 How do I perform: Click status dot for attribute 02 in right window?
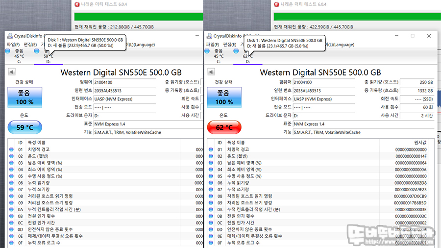tap(211, 156)
